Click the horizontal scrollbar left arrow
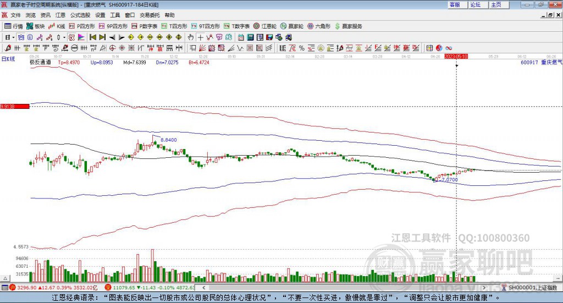The height and width of the screenshot is (303, 563). pos(203,288)
